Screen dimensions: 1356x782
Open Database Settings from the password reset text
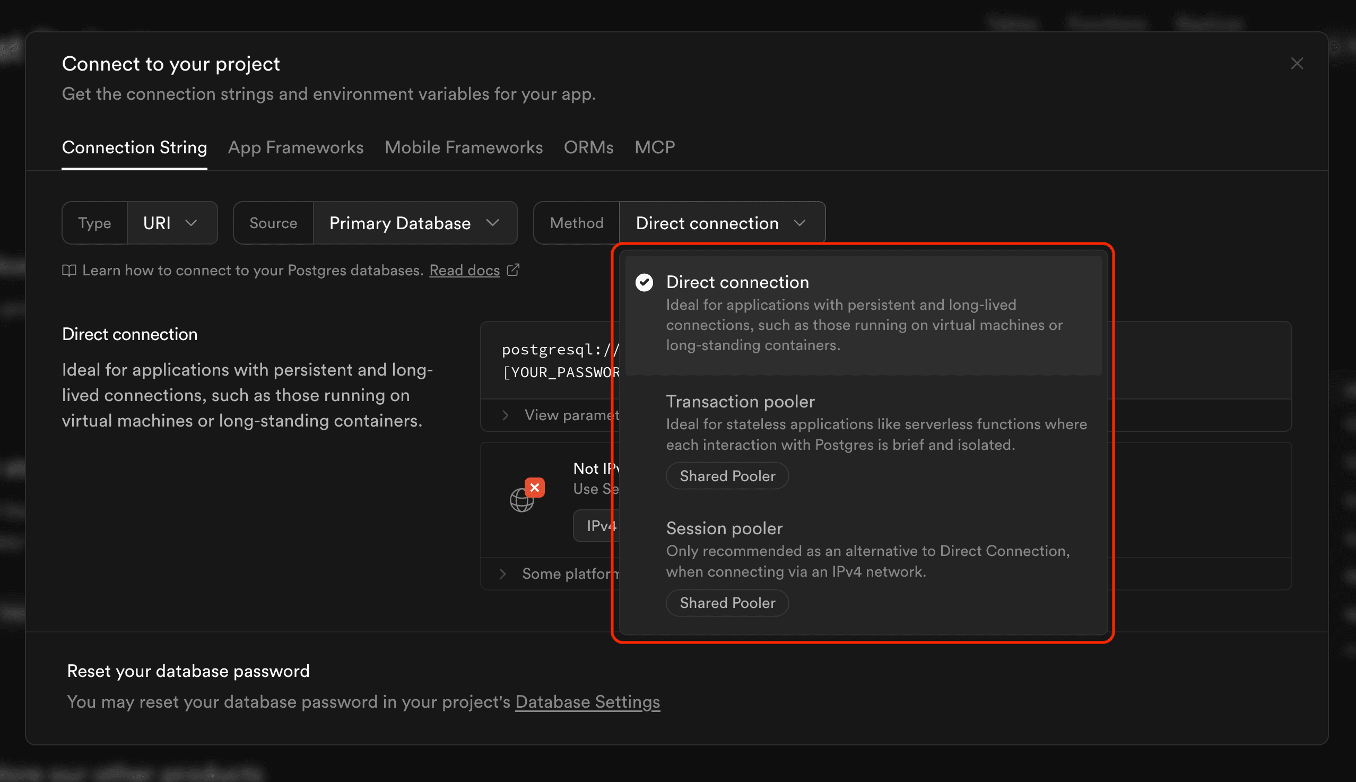tap(587, 701)
